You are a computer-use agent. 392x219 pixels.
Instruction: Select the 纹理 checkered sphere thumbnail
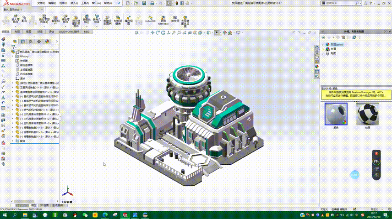tap(367, 114)
